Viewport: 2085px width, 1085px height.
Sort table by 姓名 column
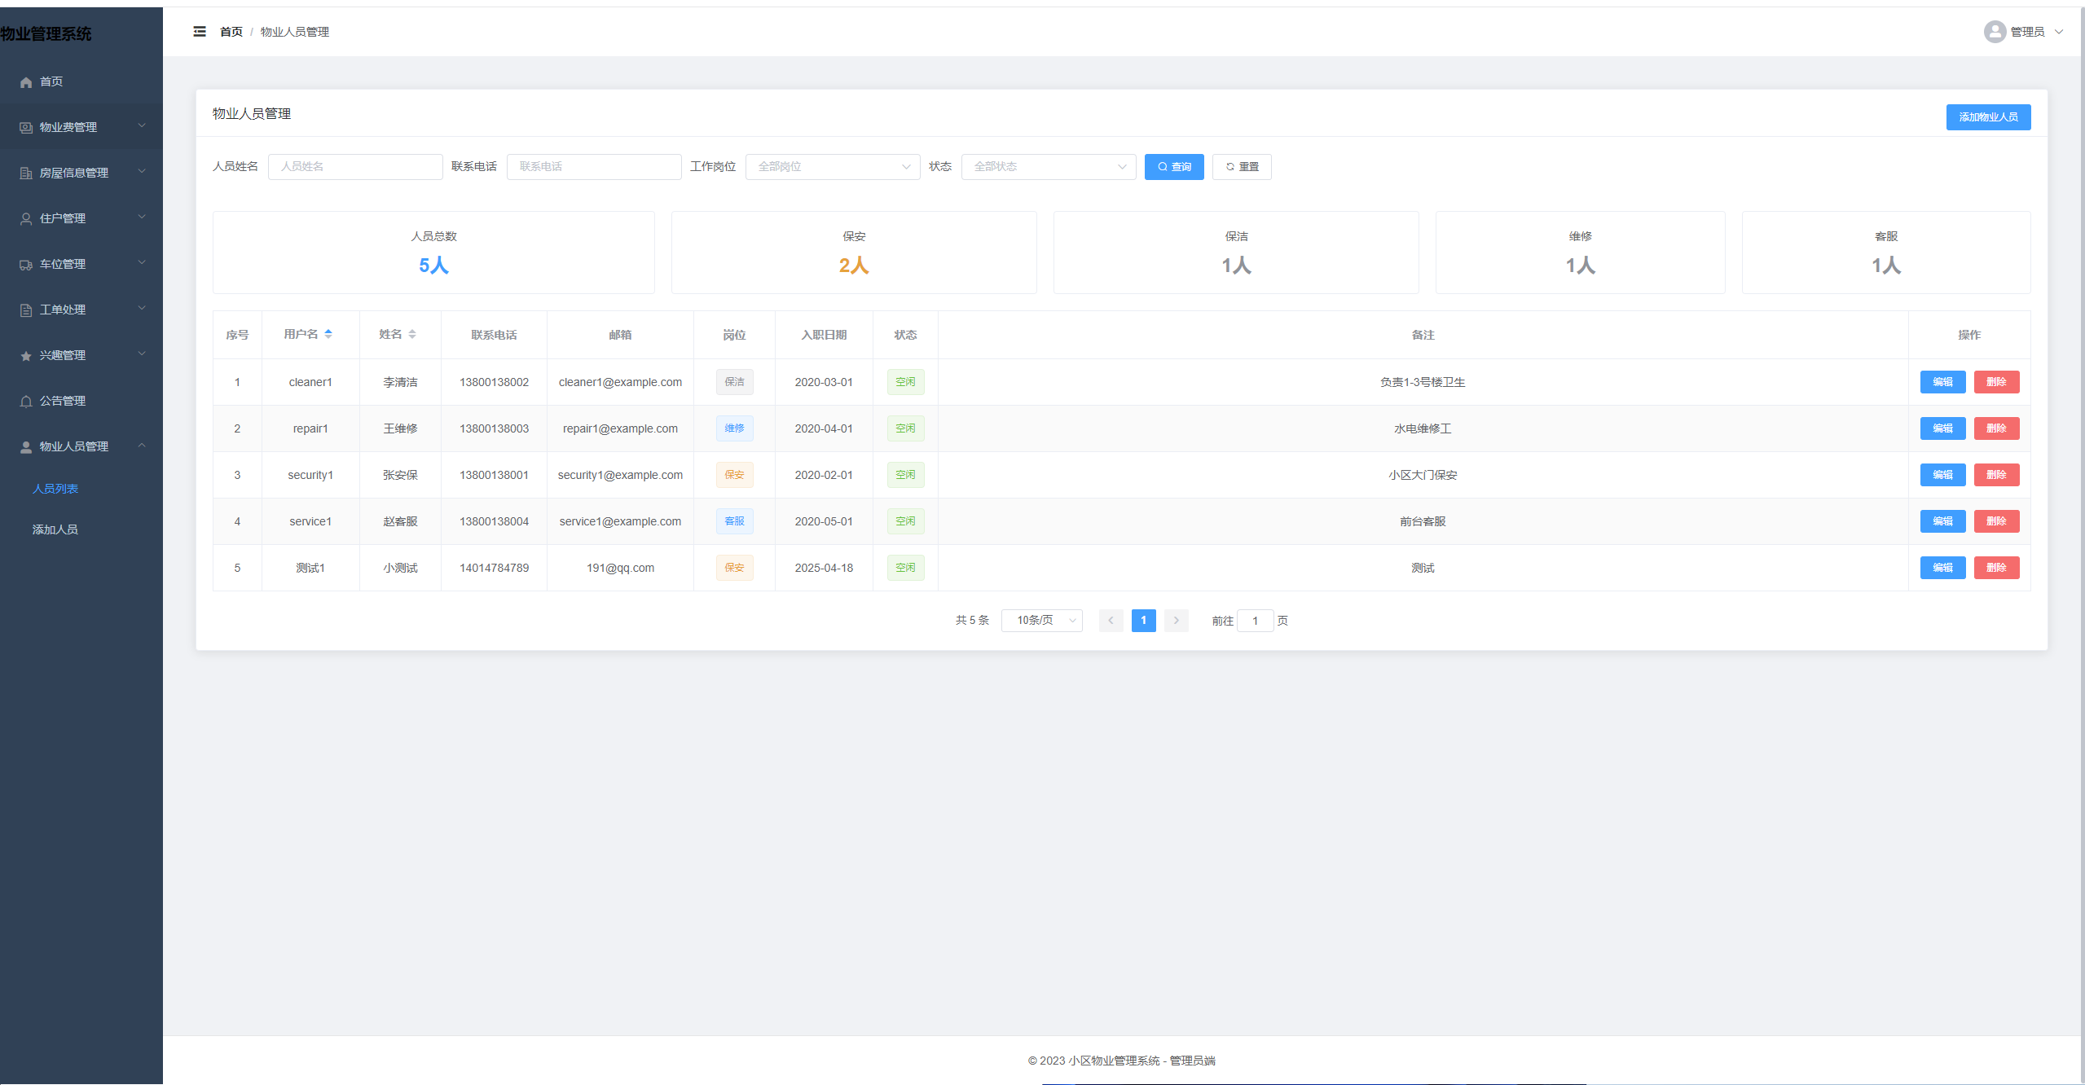412,334
